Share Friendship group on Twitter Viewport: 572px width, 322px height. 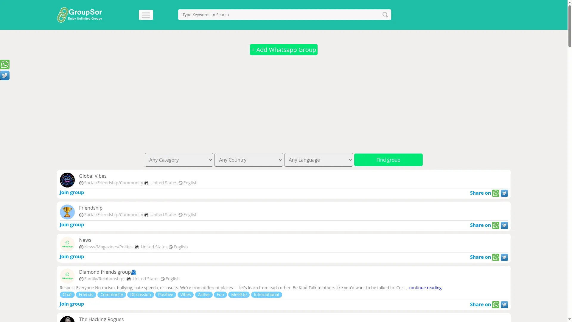click(x=504, y=225)
